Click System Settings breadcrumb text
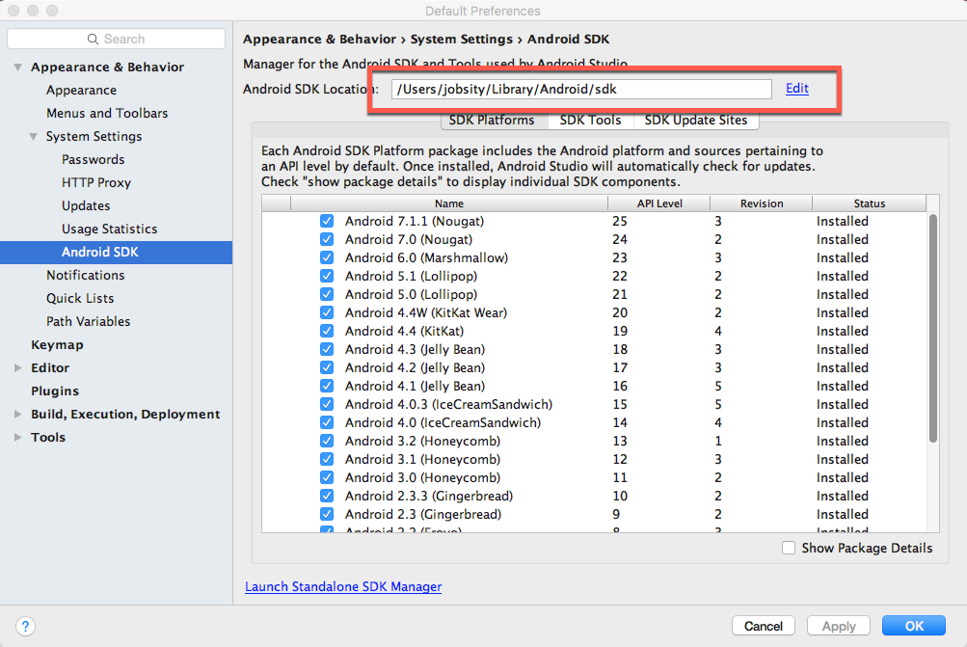The width and height of the screenshot is (967, 647). pos(461,40)
